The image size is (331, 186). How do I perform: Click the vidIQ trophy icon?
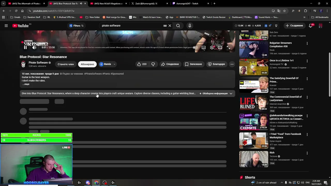276,26
